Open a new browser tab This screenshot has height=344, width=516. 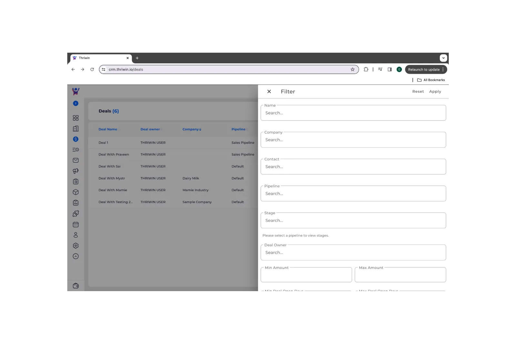pos(137,58)
